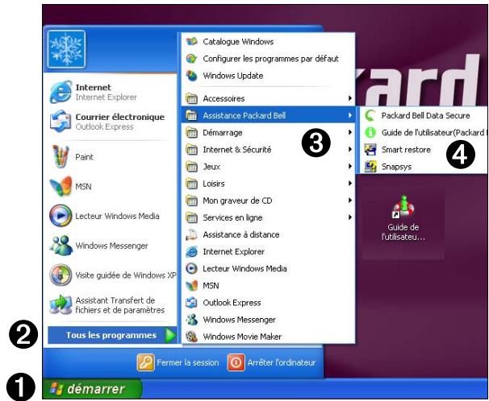Click the snowflake user account picture
489x401 pixels.
(66, 49)
